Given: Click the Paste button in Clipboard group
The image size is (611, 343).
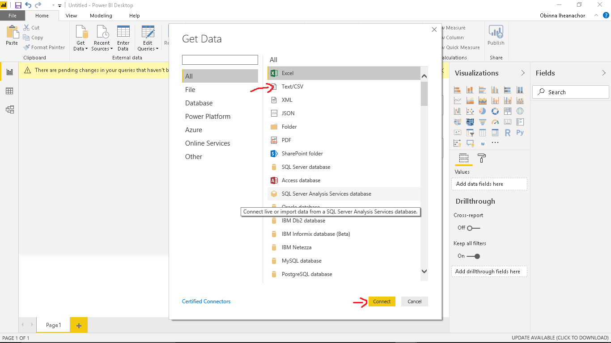Looking at the screenshot, I should [x=12, y=36].
